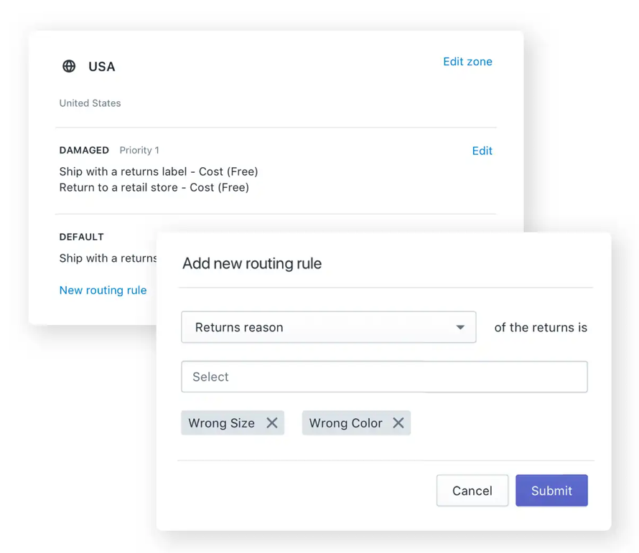Image resolution: width=639 pixels, height=553 pixels.
Task: Select the Wrong Color tag label
Action: coord(345,423)
